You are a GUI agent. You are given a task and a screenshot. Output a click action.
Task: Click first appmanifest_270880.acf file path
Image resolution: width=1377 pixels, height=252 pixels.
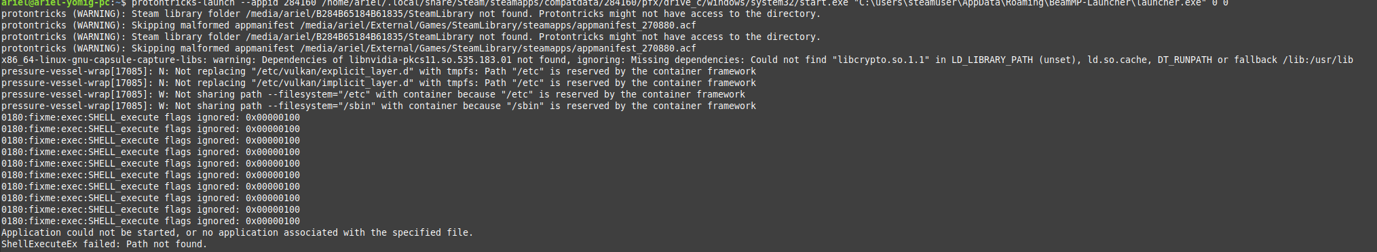pyautogui.click(x=498, y=26)
